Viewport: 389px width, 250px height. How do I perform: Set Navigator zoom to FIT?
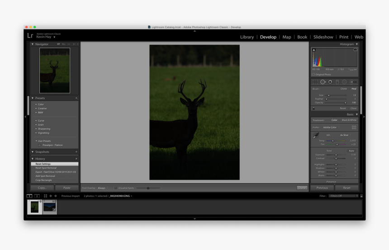tap(58, 44)
